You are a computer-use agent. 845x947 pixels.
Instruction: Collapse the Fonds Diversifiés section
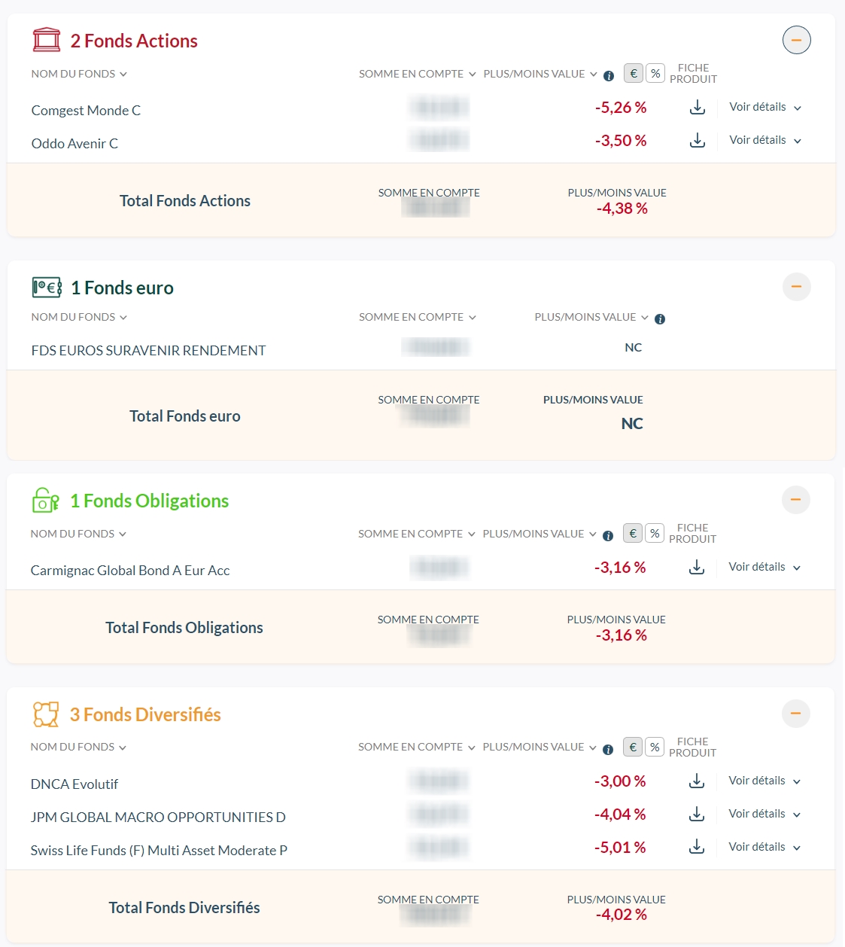coord(795,714)
